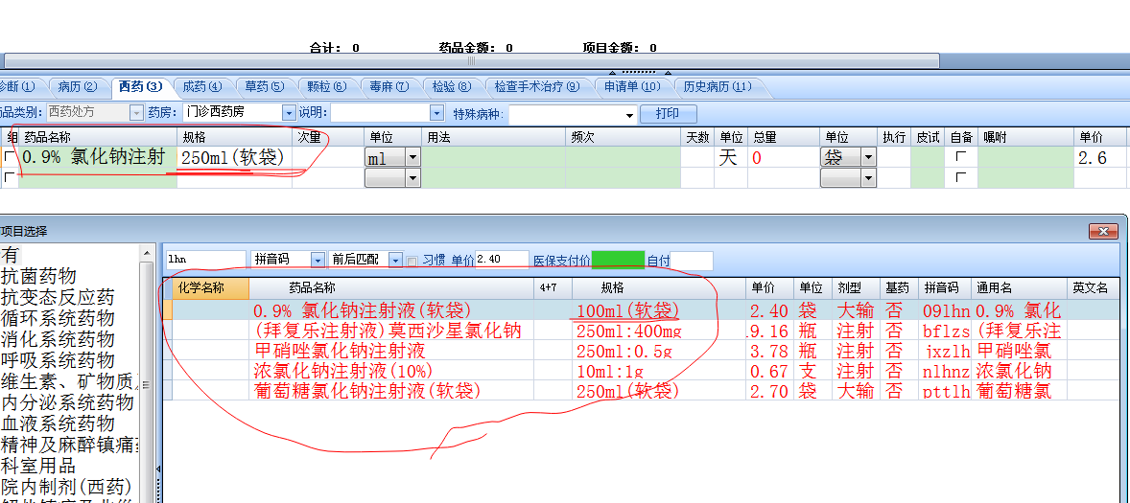
Task: Open the 药房 门诊西药房 dropdown
Action: pyautogui.click(x=289, y=113)
